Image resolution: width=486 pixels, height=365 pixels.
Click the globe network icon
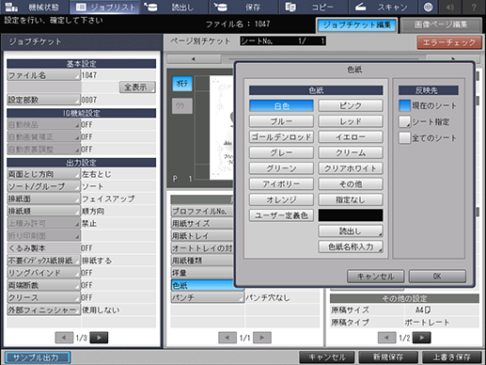click(x=429, y=7)
